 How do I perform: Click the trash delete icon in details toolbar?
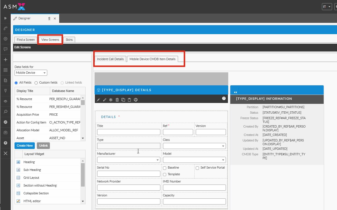[x=117, y=100]
